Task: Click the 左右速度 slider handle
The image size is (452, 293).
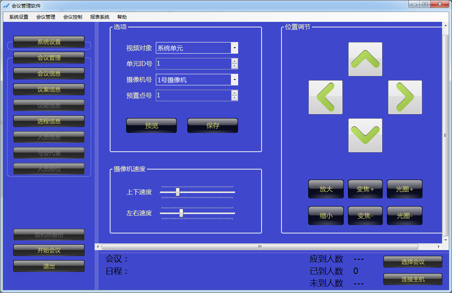Action: (x=181, y=213)
